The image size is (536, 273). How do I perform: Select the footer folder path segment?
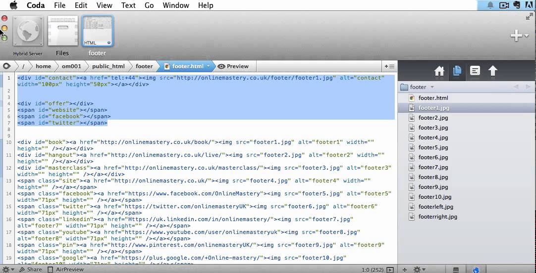coord(144,66)
